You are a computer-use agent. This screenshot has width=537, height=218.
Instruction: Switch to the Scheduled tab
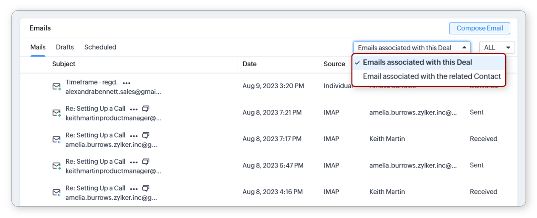[100, 47]
